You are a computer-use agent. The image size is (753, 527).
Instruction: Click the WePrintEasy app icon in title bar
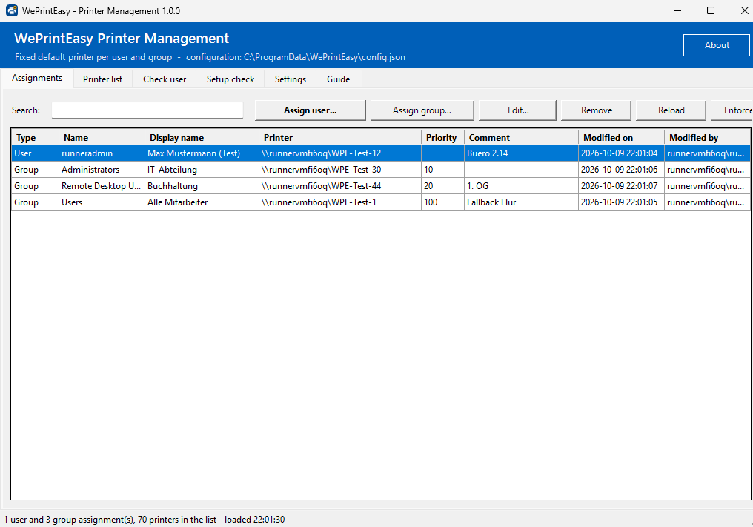[x=12, y=10]
